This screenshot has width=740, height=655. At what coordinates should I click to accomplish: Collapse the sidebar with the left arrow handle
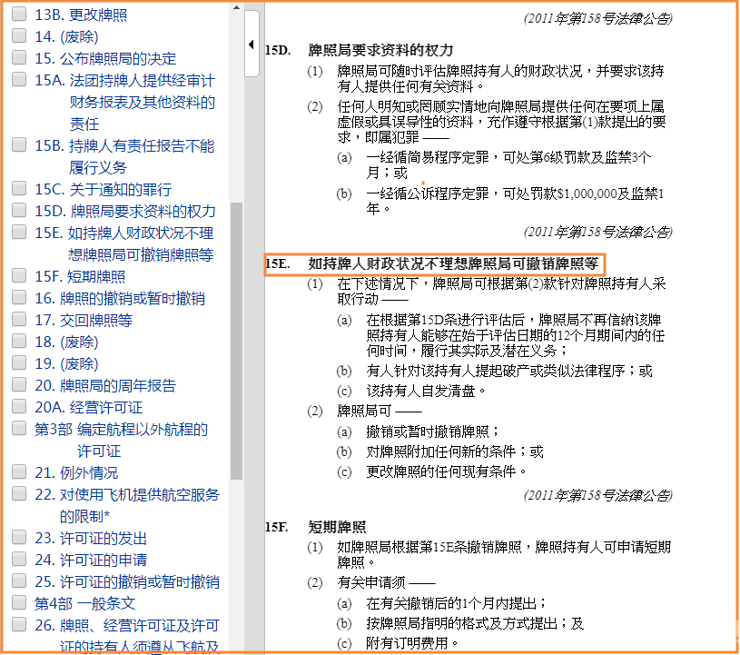point(252,44)
